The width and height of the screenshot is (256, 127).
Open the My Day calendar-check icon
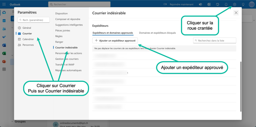(217, 4)
